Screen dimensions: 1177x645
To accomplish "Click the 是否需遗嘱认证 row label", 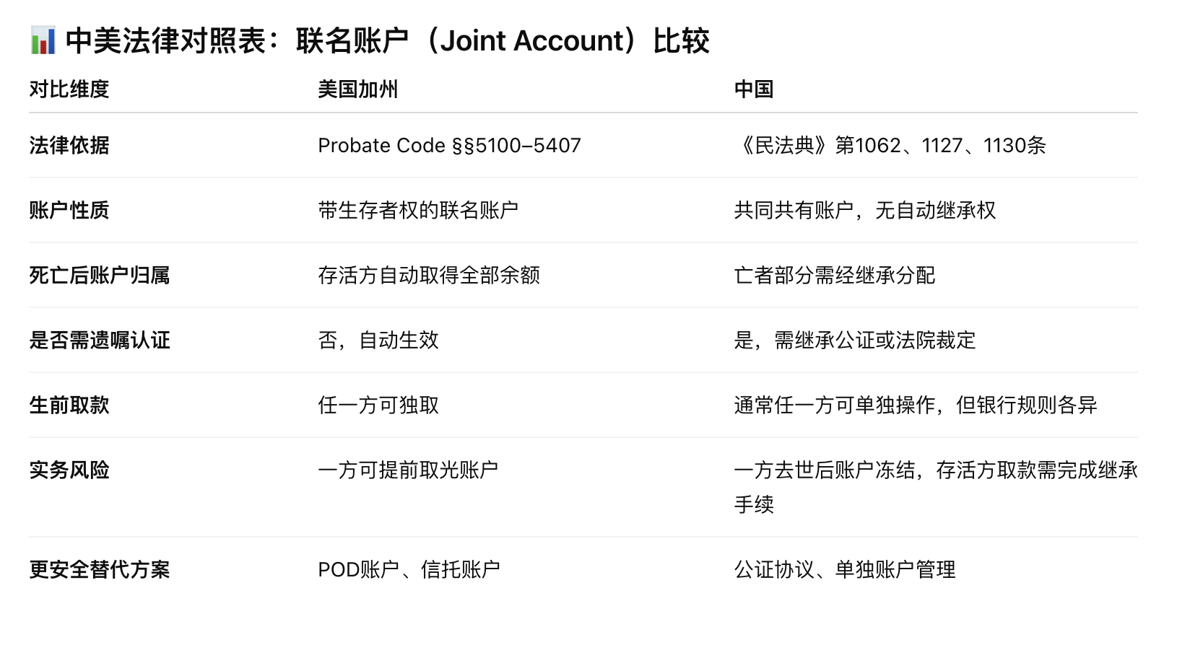I will [x=100, y=341].
